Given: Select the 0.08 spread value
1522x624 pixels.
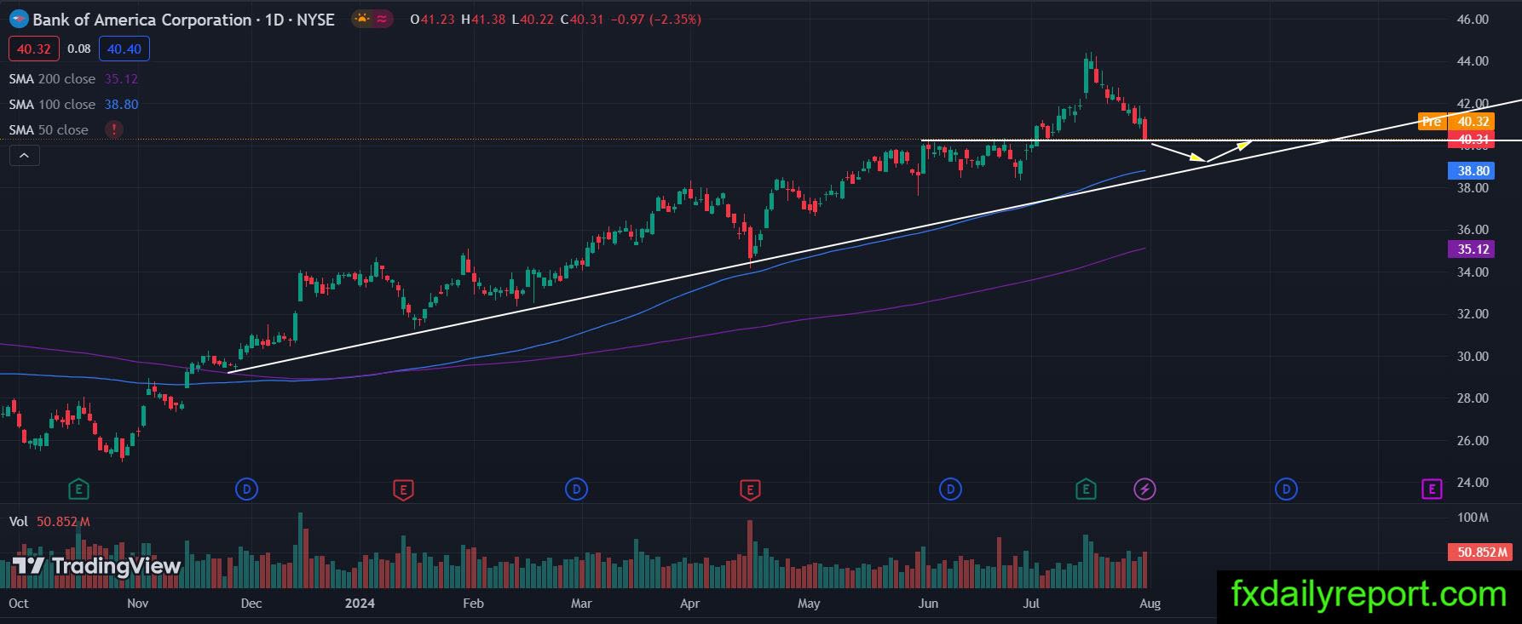Looking at the screenshot, I should (x=79, y=49).
